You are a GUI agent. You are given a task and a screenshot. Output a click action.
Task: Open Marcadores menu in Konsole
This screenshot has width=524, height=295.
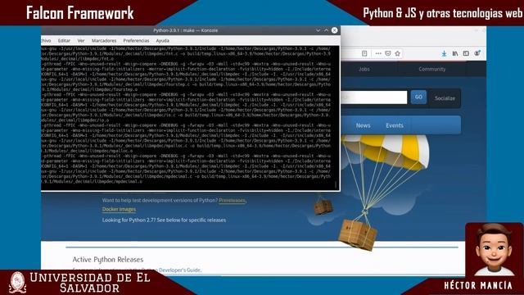(104, 40)
